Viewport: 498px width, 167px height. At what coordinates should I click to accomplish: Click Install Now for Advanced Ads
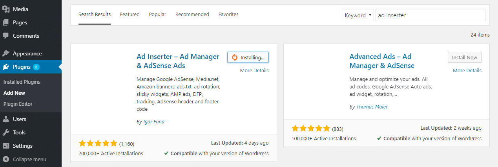(x=464, y=57)
